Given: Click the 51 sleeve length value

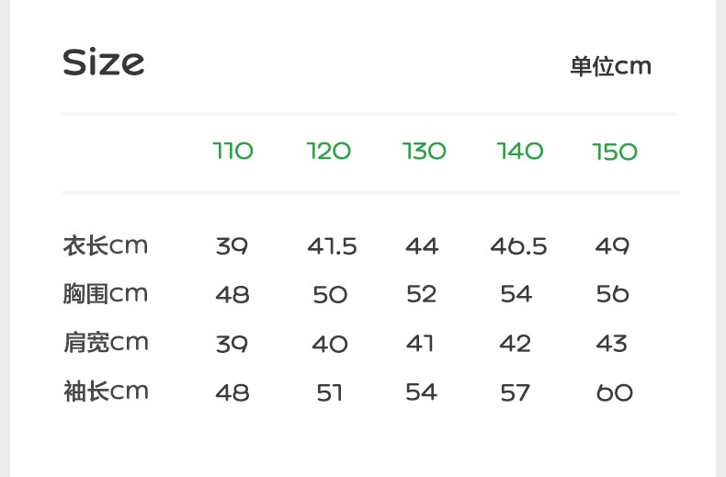Looking at the screenshot, I should 329,392.
